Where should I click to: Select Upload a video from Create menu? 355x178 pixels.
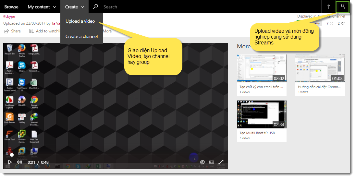tap(80, 21)
